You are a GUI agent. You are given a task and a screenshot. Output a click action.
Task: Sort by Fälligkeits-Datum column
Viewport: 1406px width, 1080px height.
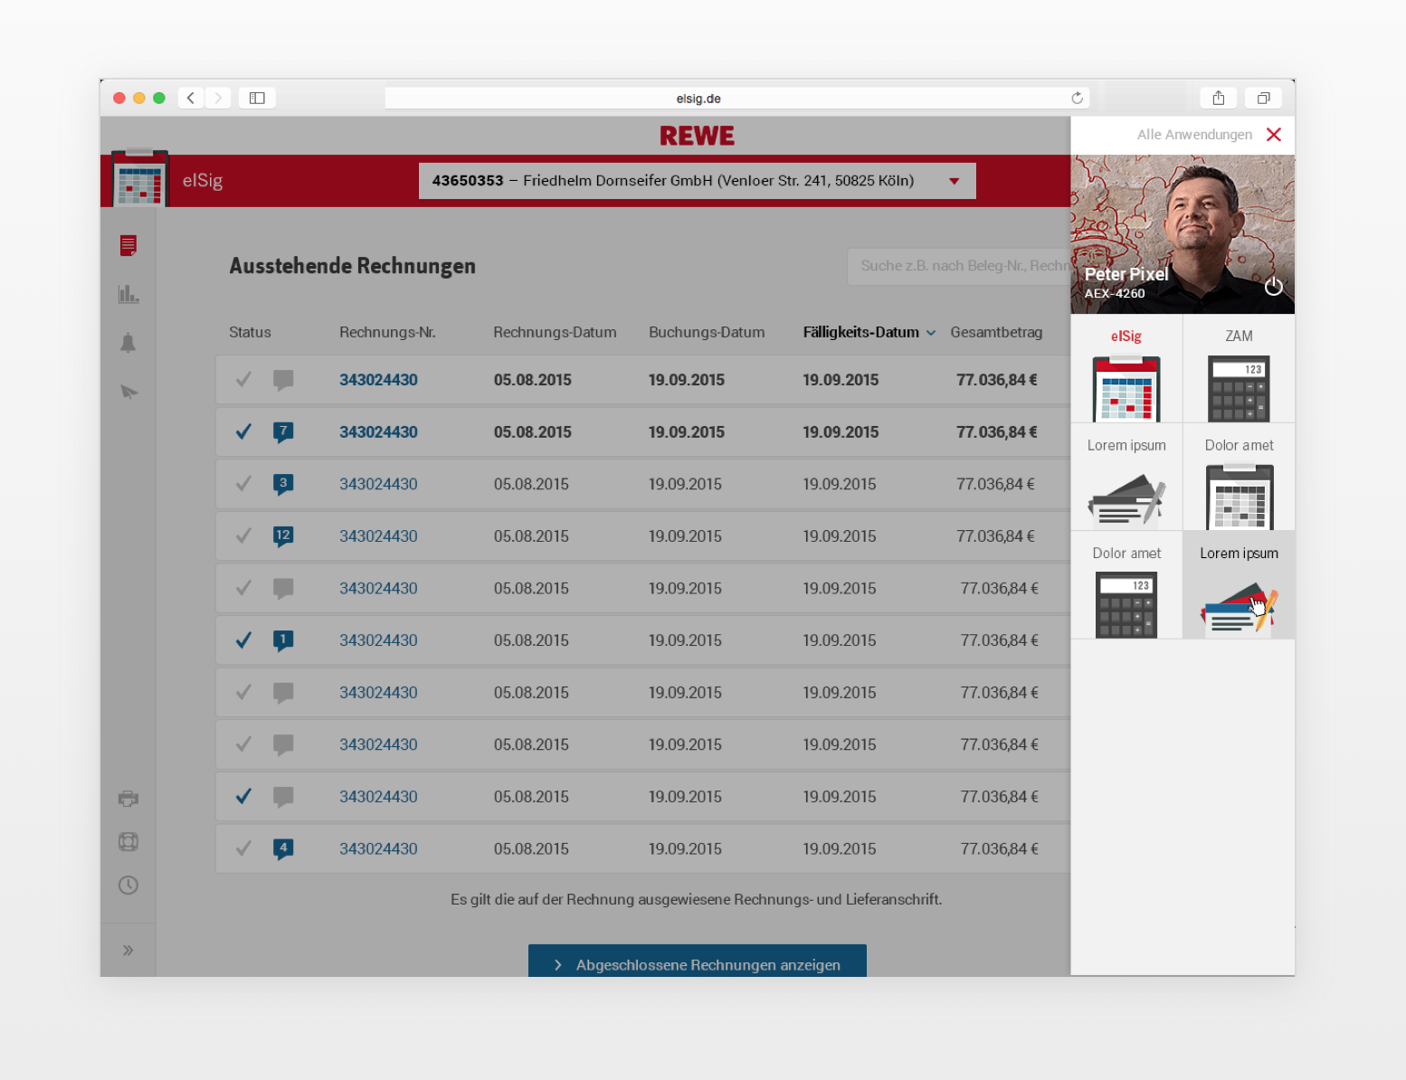tap(869, 332)
